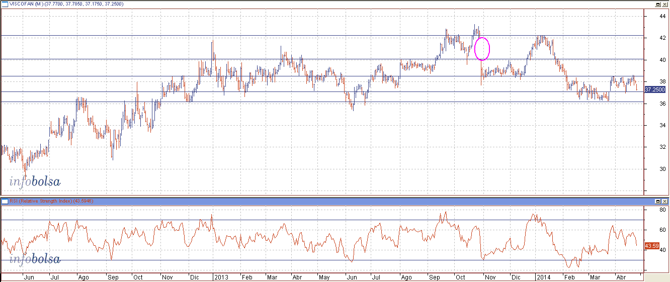Click the RSI pane icon beside its title
The width and height of the screenshot is (670, 282).
(x=5, y=201)
